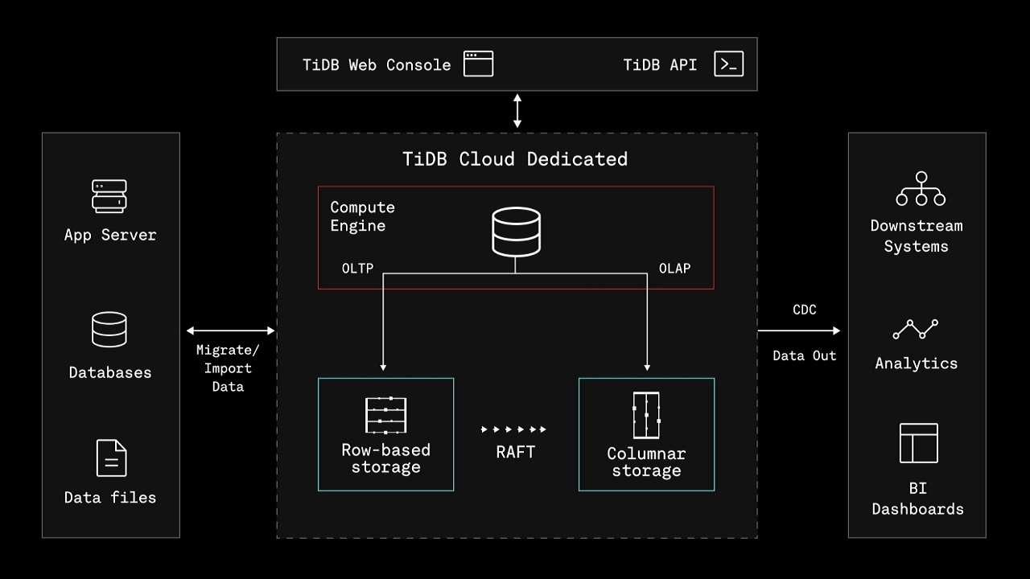
Task: Click the "BI Dashboards" label
Action: pos(918,499)
